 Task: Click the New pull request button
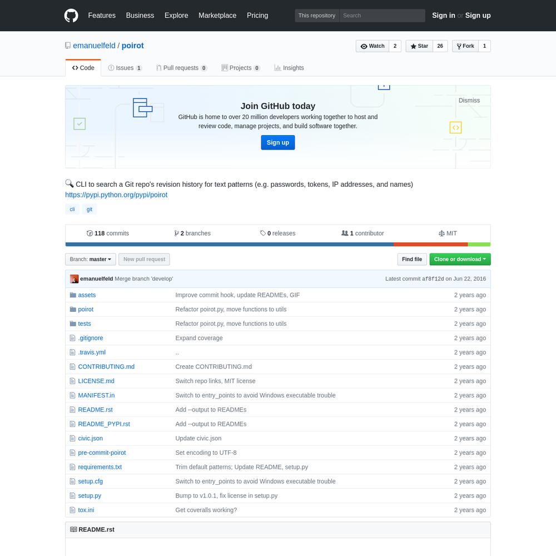pyautogui.click(x=144, y=259)
